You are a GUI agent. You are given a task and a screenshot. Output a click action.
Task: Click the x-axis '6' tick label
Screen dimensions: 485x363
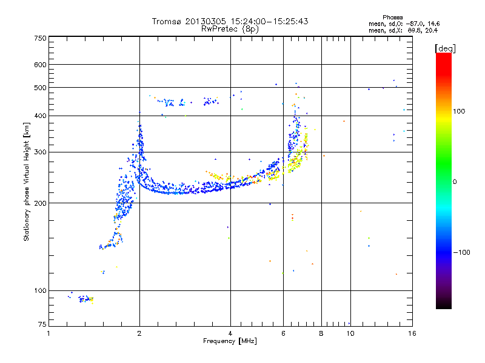pos(283,333)
